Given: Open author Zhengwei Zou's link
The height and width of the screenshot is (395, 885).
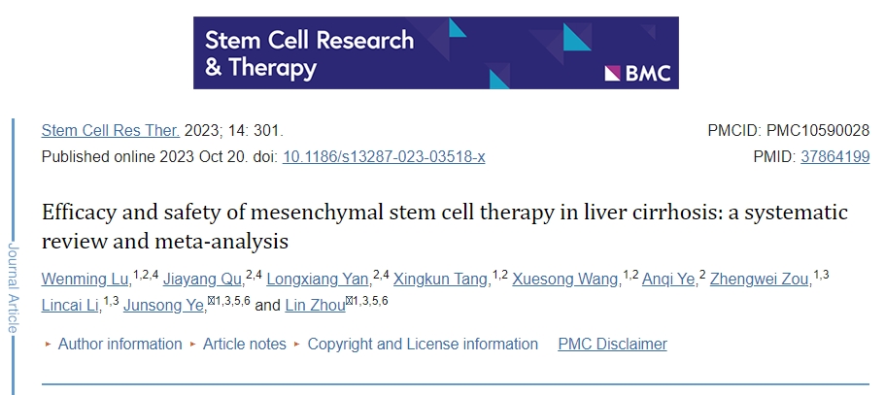Looking at the screenshot, I should (x=760, y=280).
